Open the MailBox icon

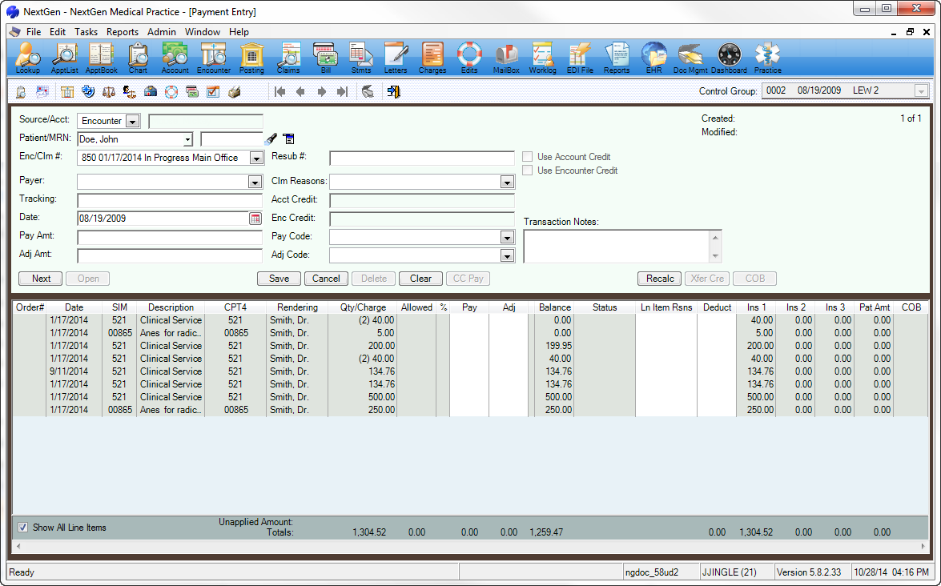click(x=506, y=58)
